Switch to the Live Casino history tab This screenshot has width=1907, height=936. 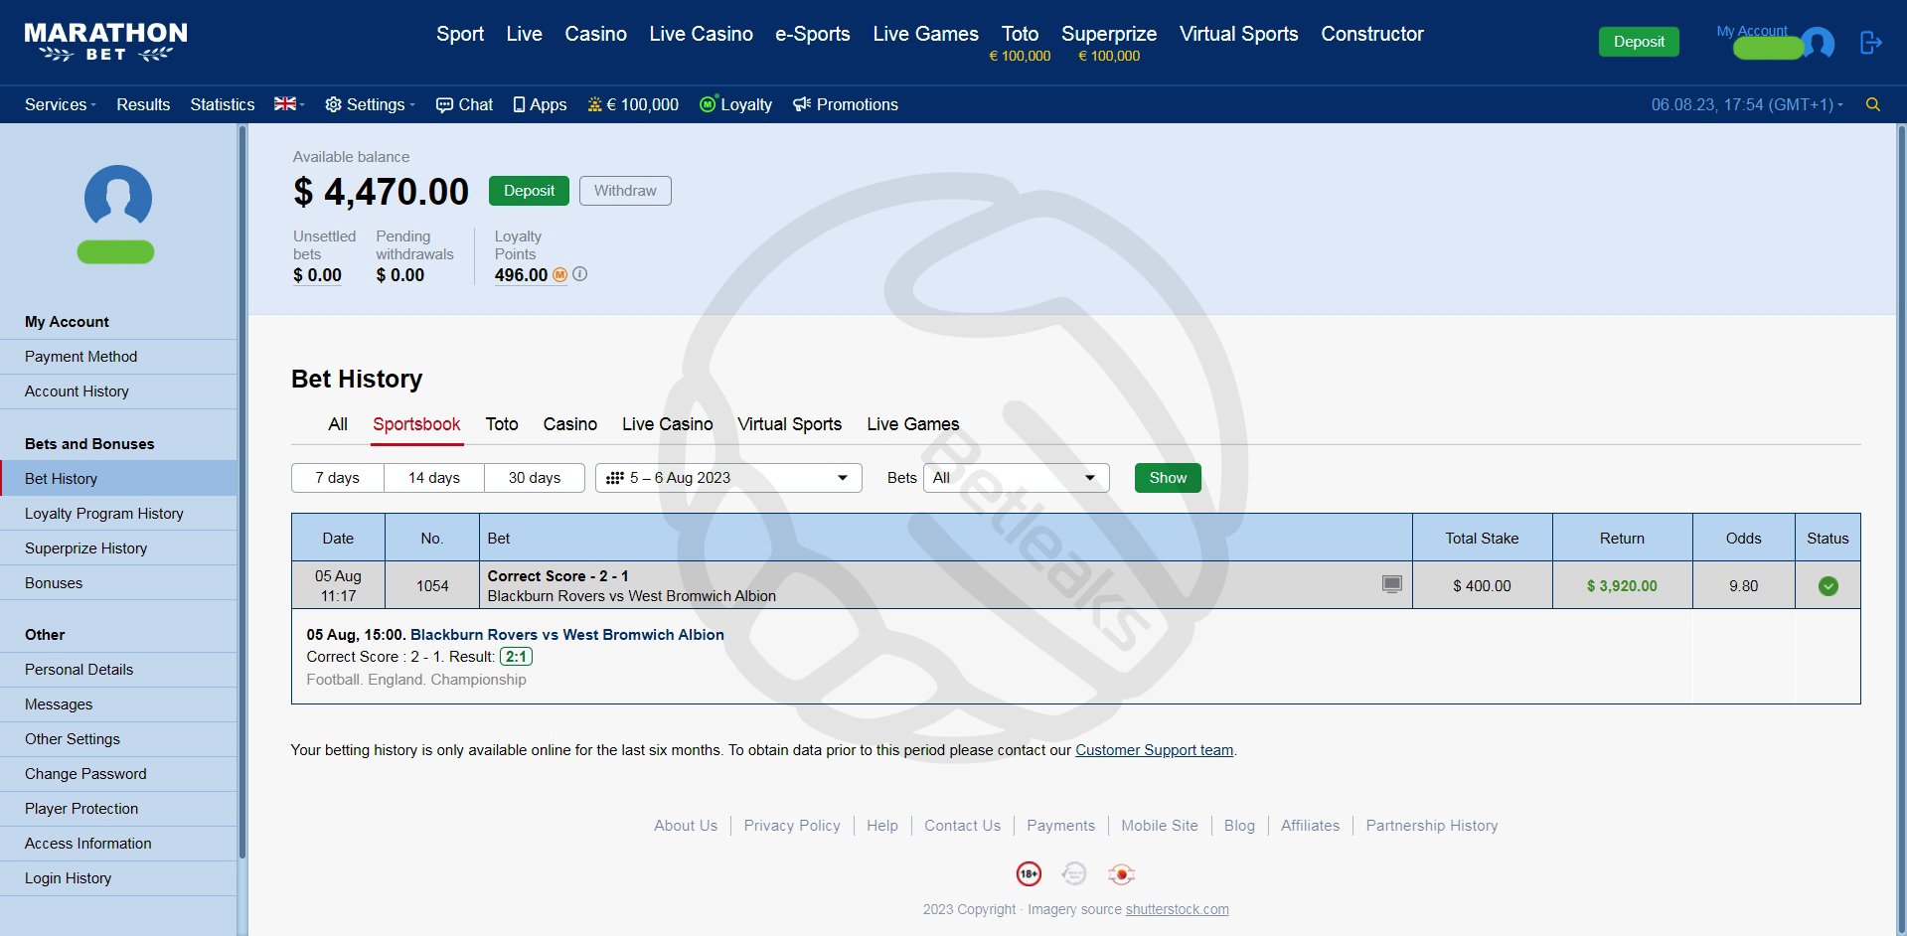pos(668,424)
